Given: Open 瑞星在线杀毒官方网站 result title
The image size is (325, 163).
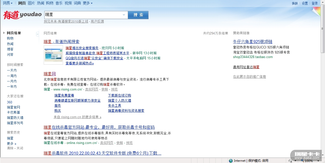Looking at the screenshot, I should 99,127.
